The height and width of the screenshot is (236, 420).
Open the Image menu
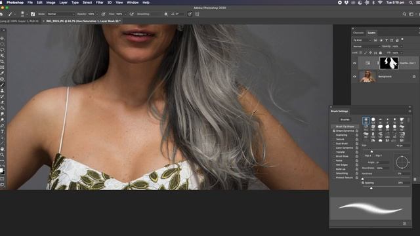click(51, 3)
